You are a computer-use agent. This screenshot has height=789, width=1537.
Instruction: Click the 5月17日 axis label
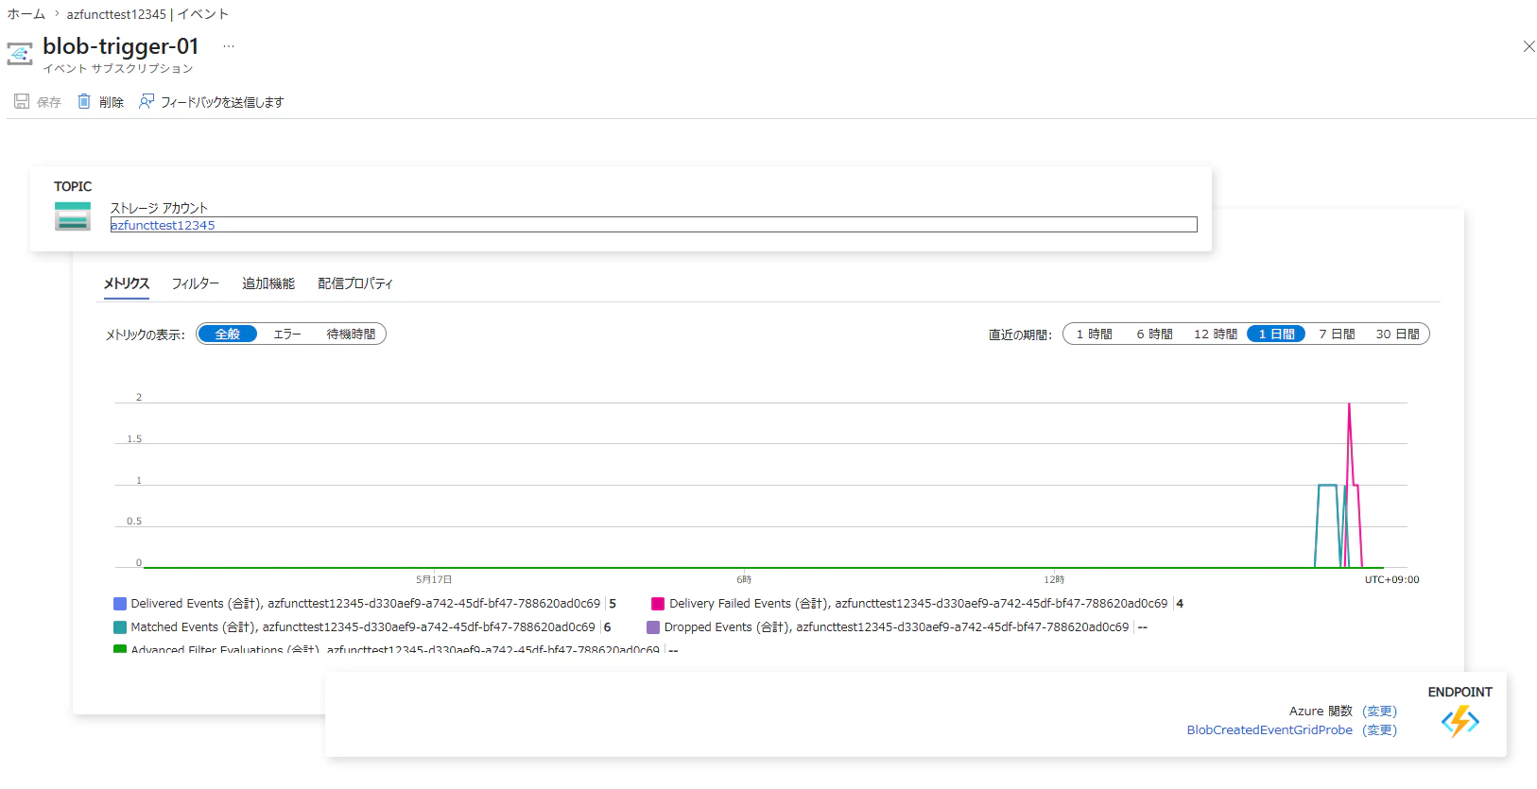pos(434,580)
